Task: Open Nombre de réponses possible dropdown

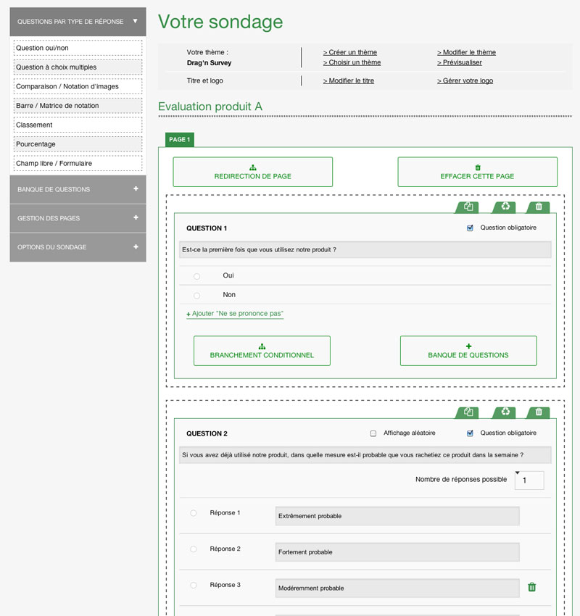Action: click(529, 480)
